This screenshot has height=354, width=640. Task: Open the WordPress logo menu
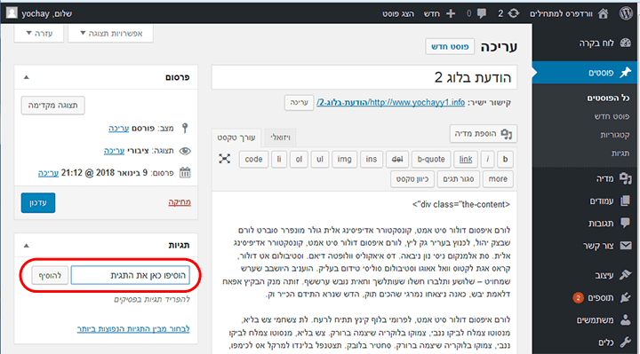[x=626, y=13]
